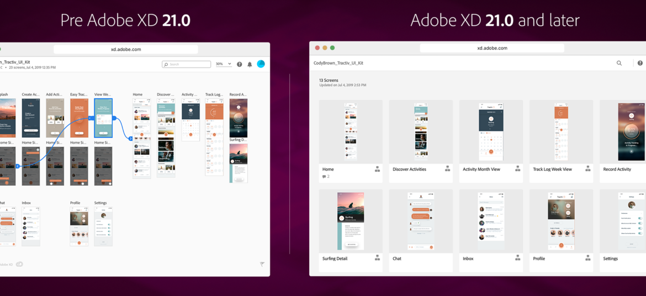646x296 pixels.
Task: Open notifications bell in the left window
Action: pyautogui.click(x=250, y=64)
